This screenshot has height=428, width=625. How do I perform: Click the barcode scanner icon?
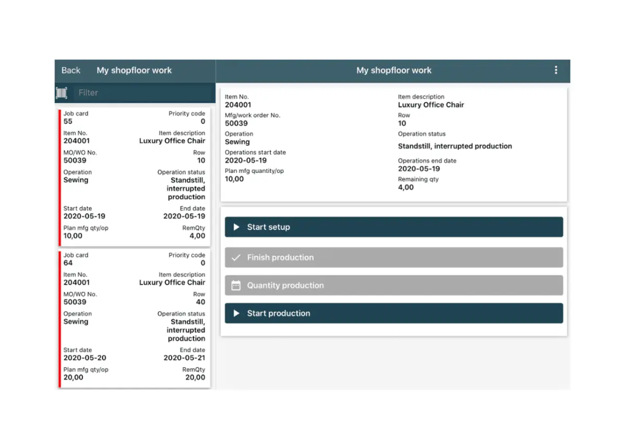click(x=61, y=92)
